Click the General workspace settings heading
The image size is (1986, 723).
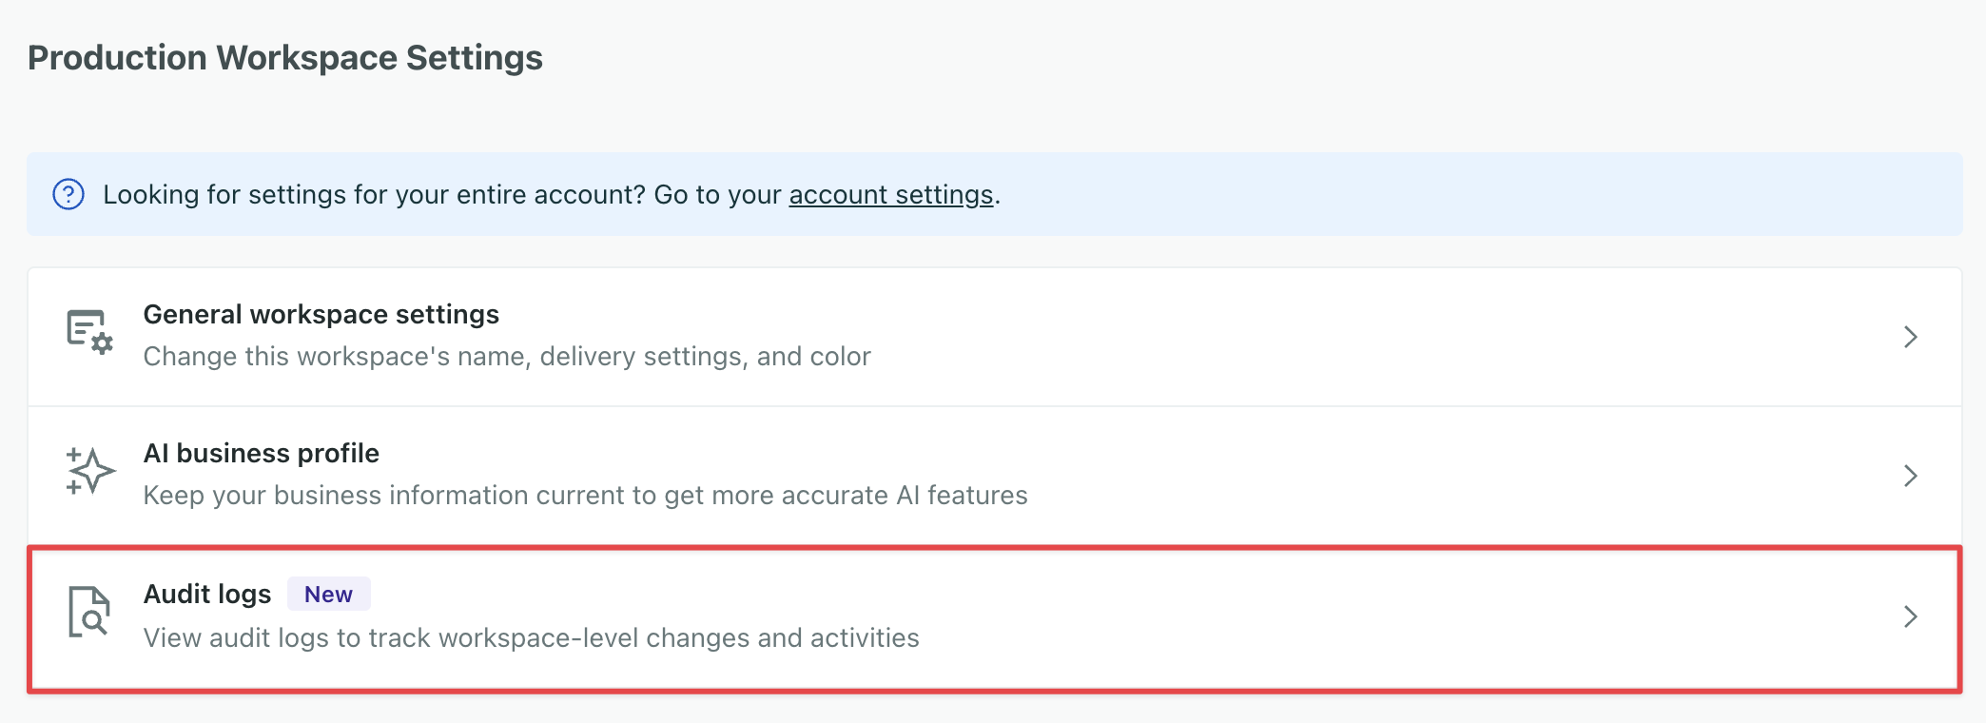tap(321, 314)
